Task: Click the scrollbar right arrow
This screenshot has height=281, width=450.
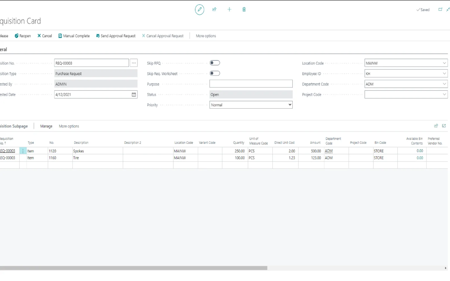Action: click(445, 268)
